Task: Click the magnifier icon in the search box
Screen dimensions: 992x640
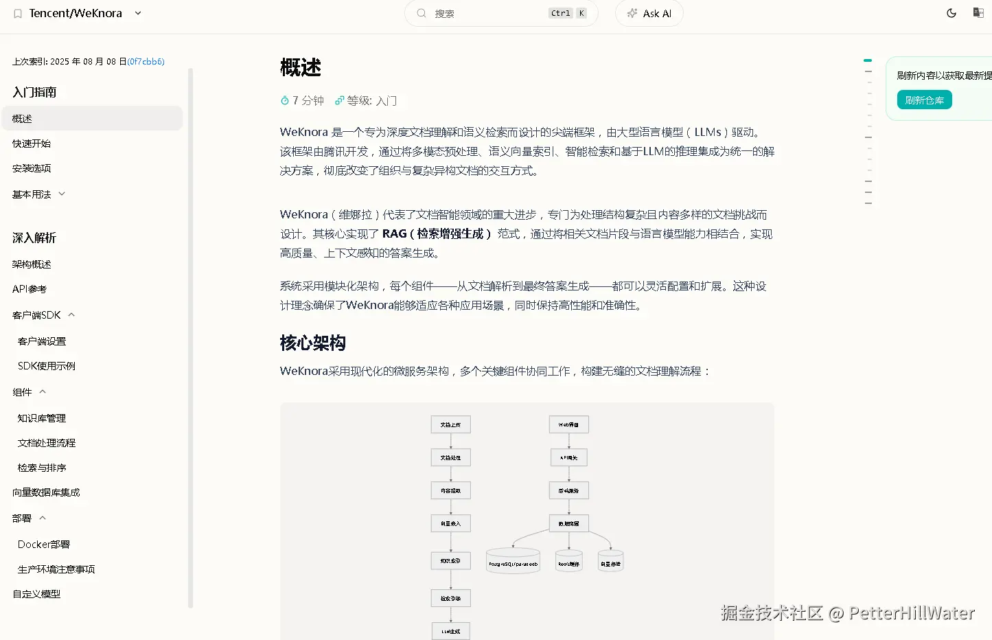Action: point(422,13)
